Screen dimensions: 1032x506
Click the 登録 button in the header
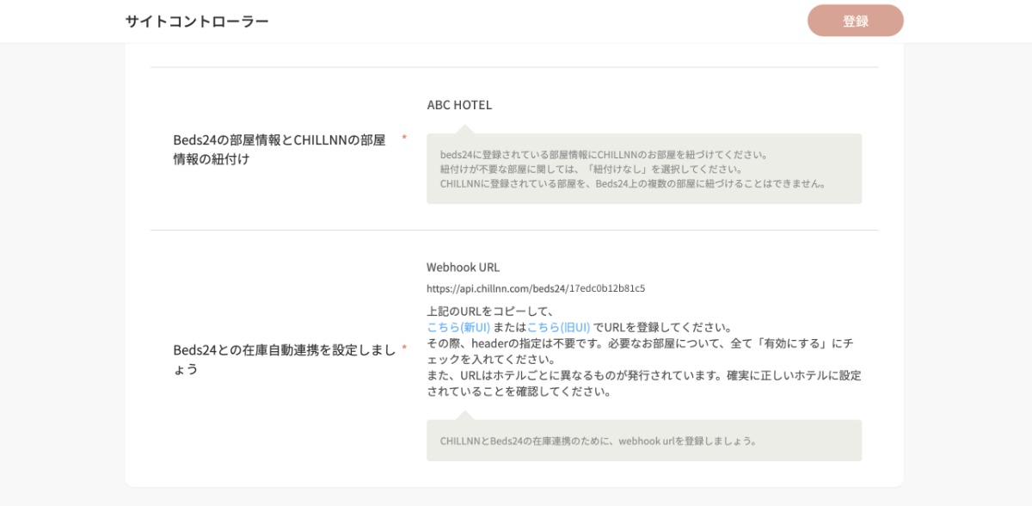click(856, 20)
